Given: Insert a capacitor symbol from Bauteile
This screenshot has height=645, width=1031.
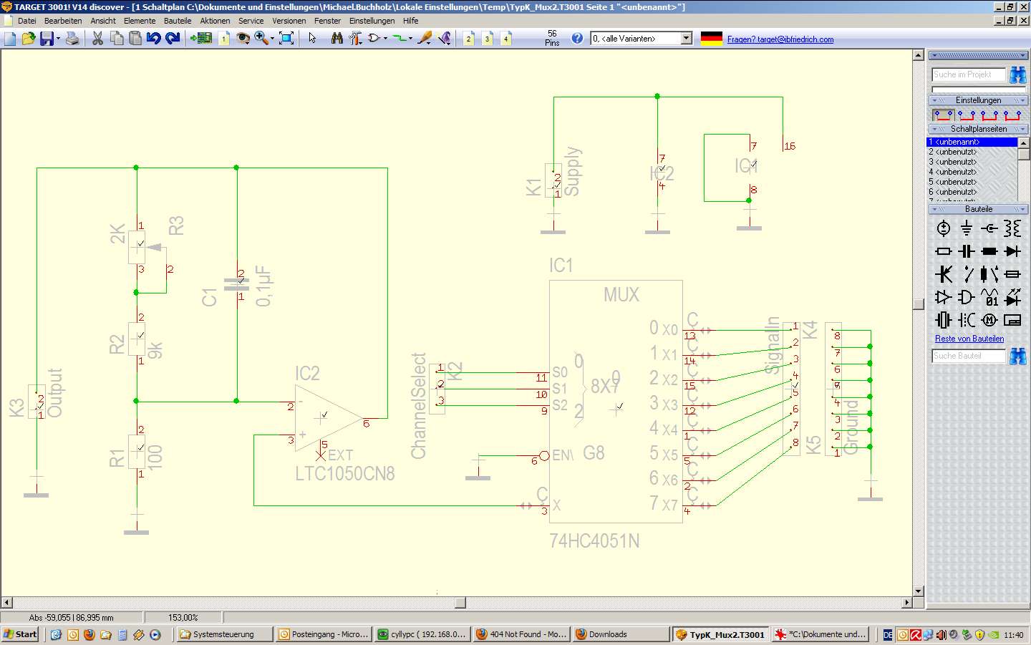Looking at the screenshot, I should [967, 251].
